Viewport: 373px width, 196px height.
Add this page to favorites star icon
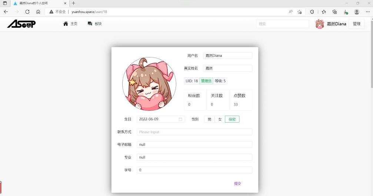[x=300, y=12]
